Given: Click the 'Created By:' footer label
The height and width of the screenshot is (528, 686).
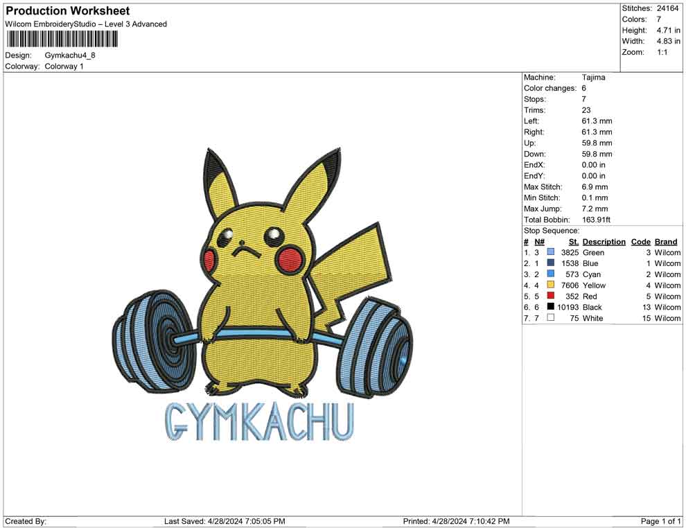Looking at the screenshot, I should pyautogui.click(x=26, y=521).
